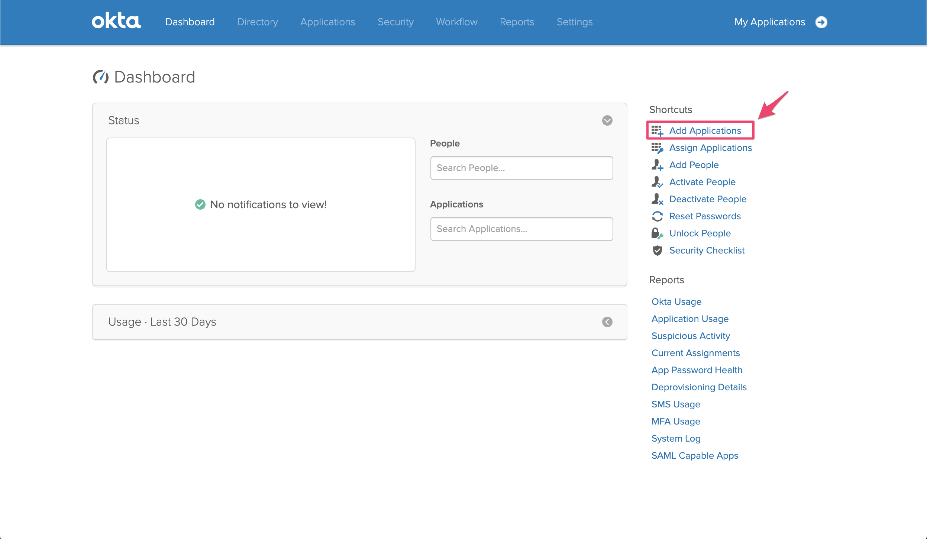The height and width of the screenshot is (539, 927).
Task: Open Assign Applications shortcut
Action: coord(711,148)
